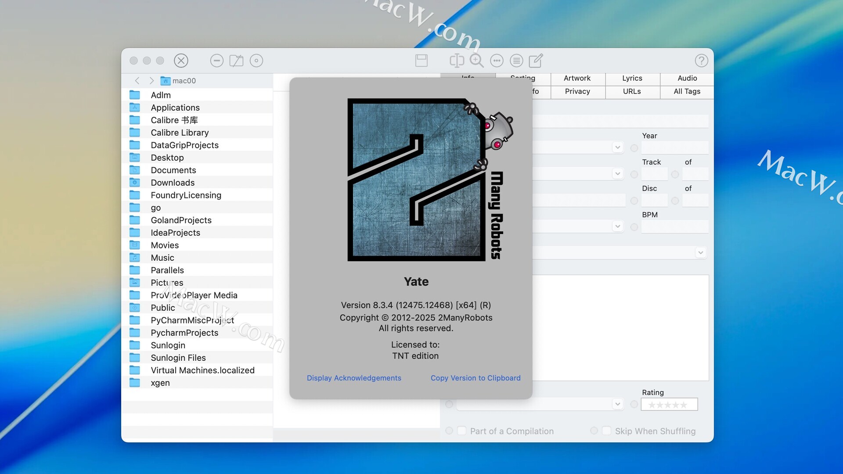Click the circled X toolbar icon
Viewport: 843px width, 474px height.
(181, 61)
